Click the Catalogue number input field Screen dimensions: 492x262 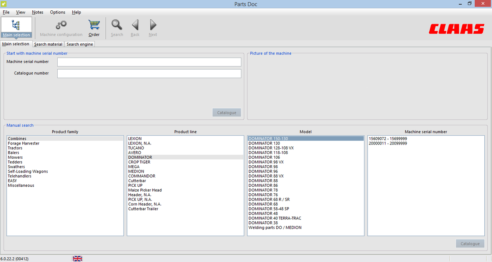click(149, 73)
